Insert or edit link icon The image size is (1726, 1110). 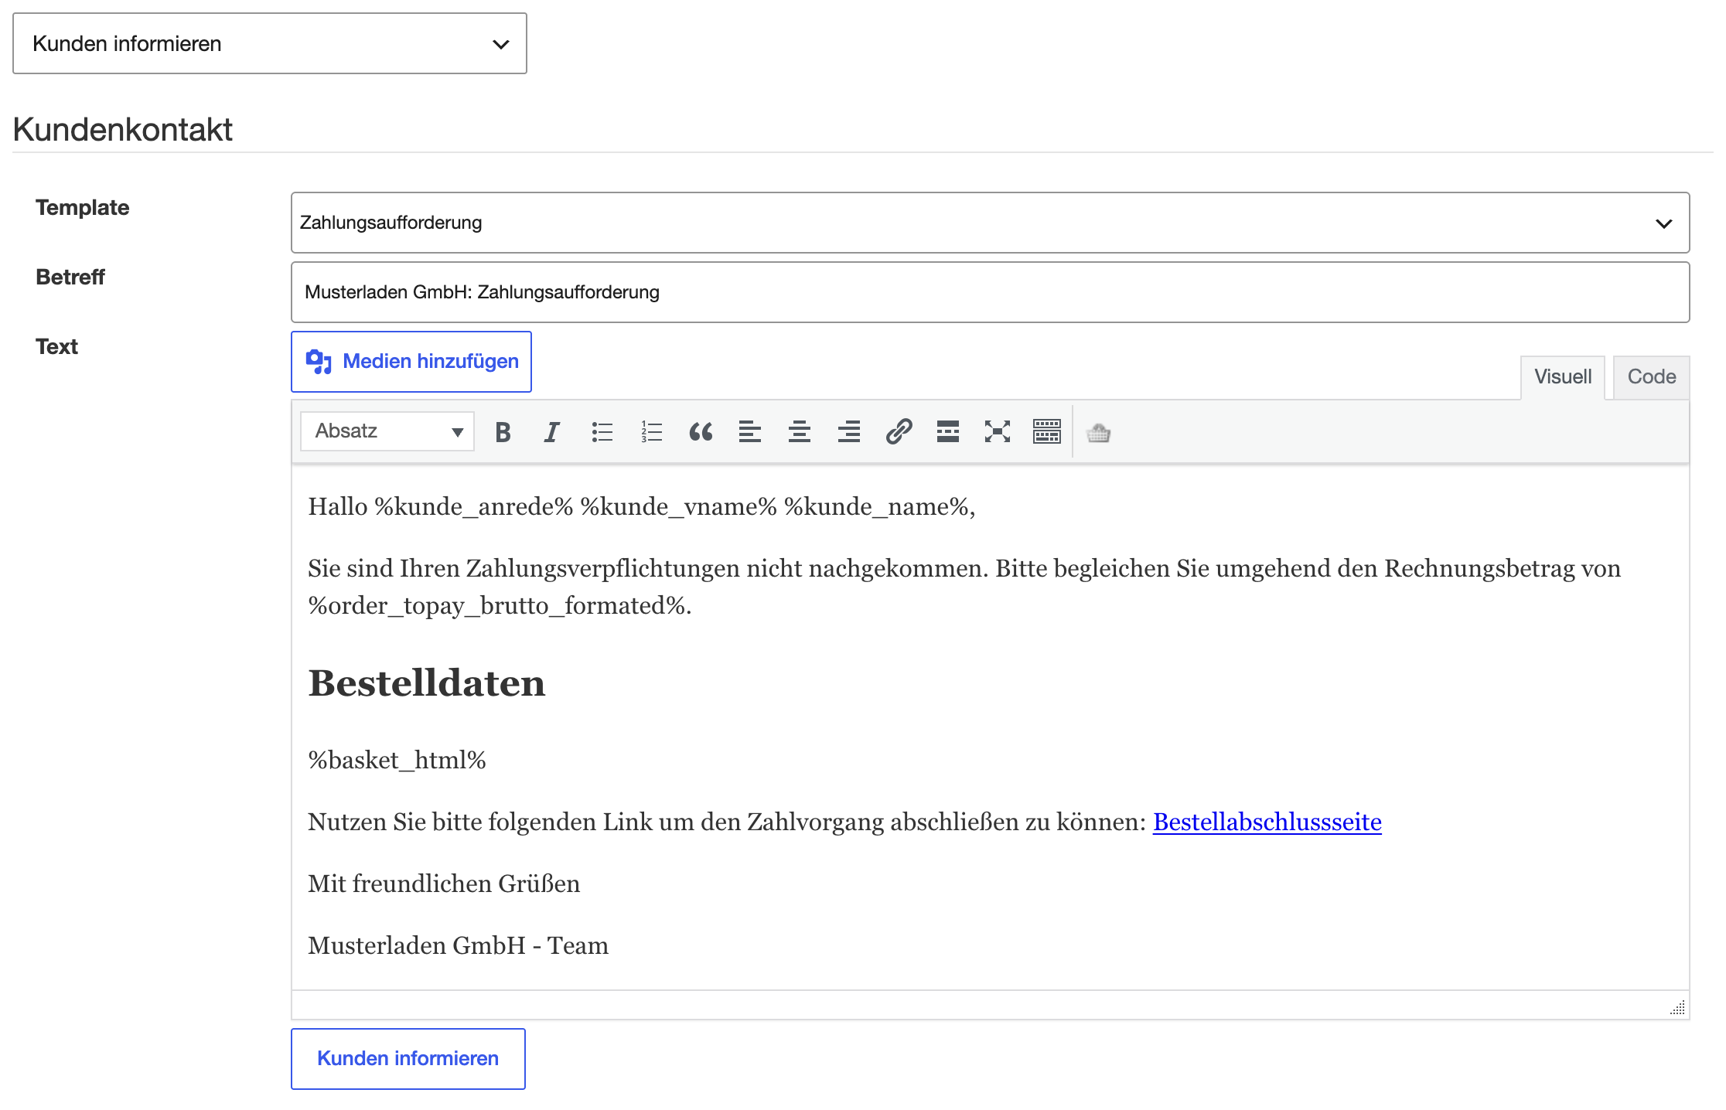click(x=899, y=432)
